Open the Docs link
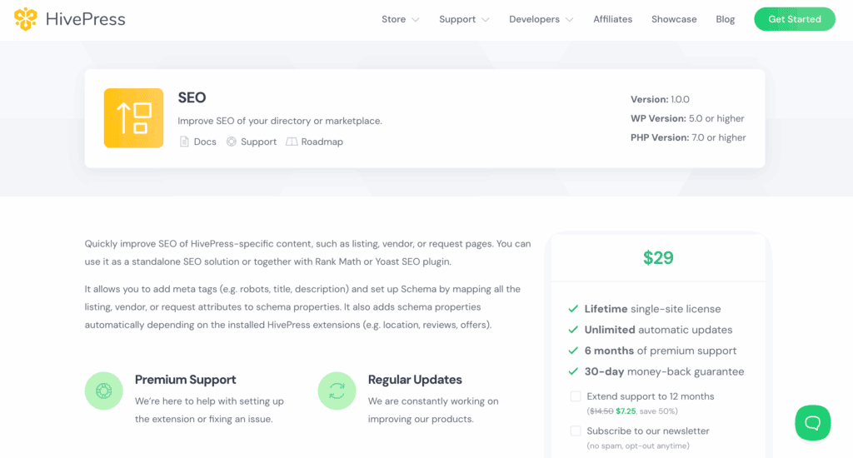The width and height of the screenshot is (853, 458). click(x=205, y=142)
